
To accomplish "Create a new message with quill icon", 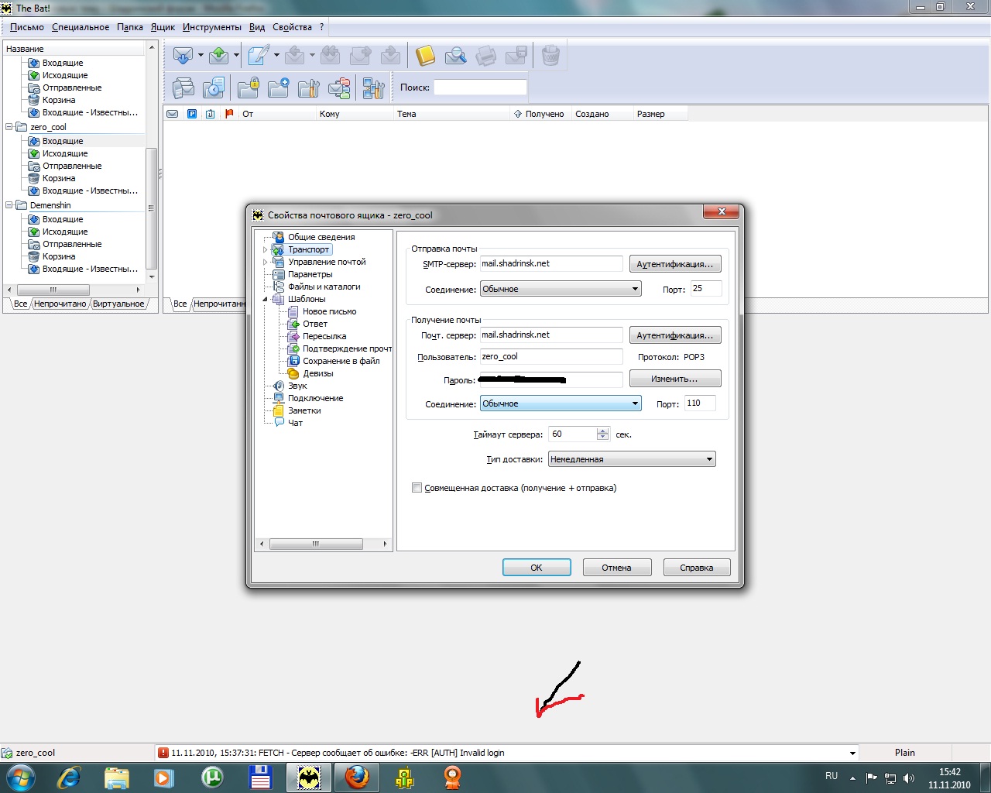I will [x=259, y=56].
